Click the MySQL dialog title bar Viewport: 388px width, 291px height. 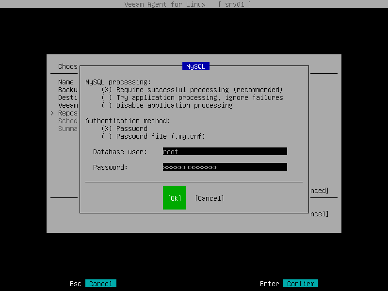(x=195, y=66)
